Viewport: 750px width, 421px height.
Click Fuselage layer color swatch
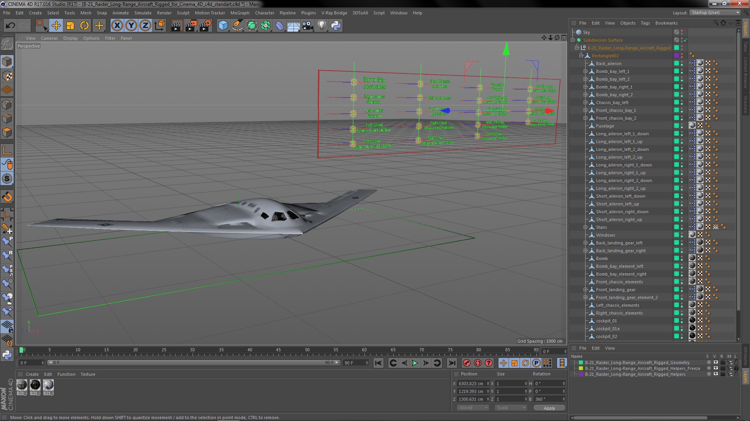pyautogui.click(x=677, y=126)
